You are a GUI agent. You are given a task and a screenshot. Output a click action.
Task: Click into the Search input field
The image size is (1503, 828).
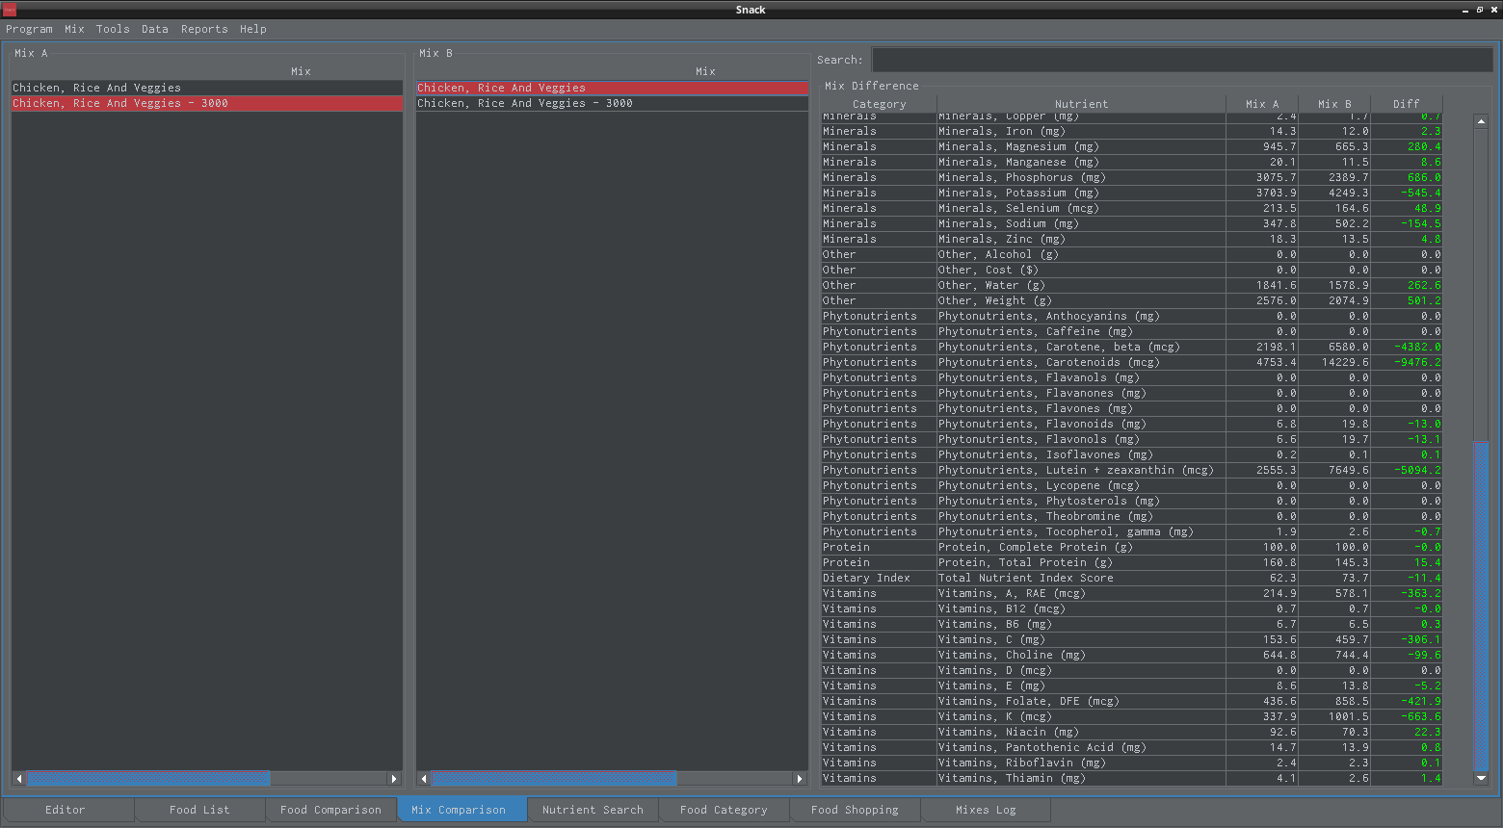(x=1181, y=60)
